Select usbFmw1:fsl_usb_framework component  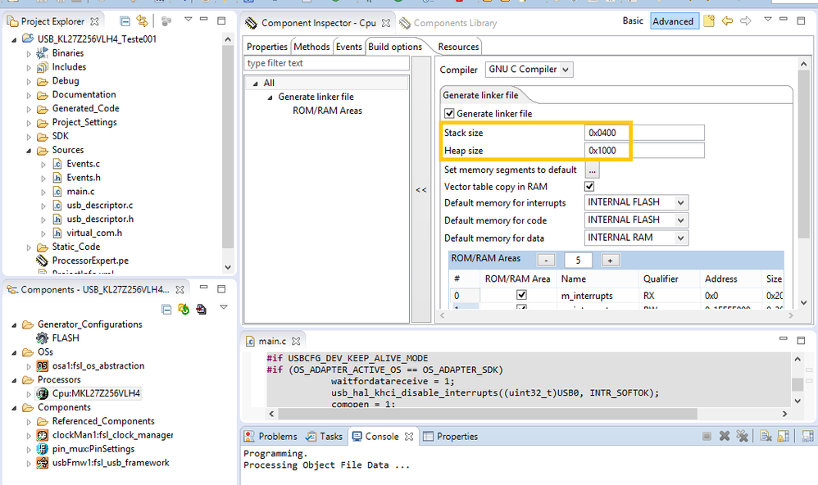pyautogui.click(x=110, y=463)
